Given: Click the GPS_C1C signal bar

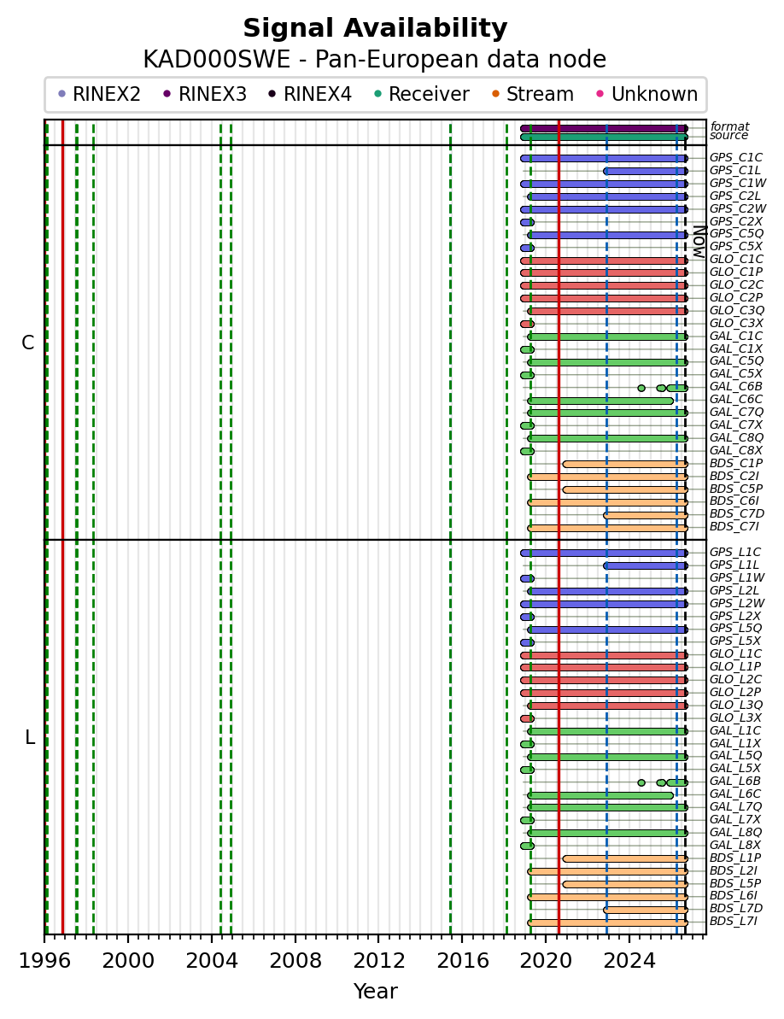Looking at the screenshot, I should pos(604,159).
